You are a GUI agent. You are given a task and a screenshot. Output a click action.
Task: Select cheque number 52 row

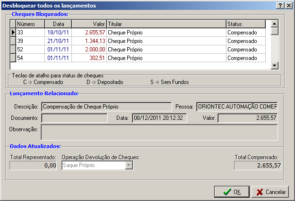[x=142, y=50]
